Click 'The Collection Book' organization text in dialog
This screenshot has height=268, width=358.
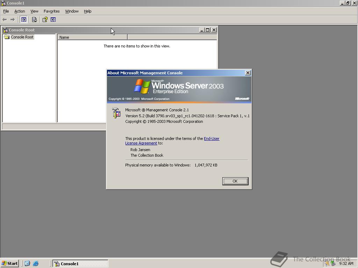[147, 155]
